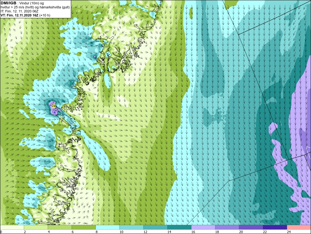
Task: Click the legend scale value 24
Action: click(289, 232)
